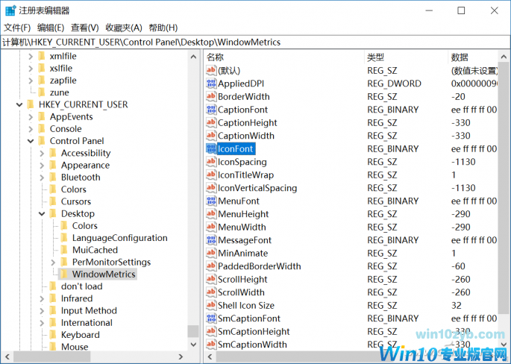
Task: Click the binary icon next to MenuFont
Action: point(211,201)
